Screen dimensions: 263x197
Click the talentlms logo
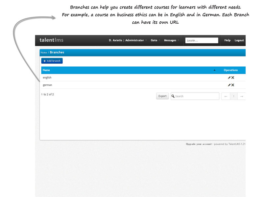coord(51,40)
